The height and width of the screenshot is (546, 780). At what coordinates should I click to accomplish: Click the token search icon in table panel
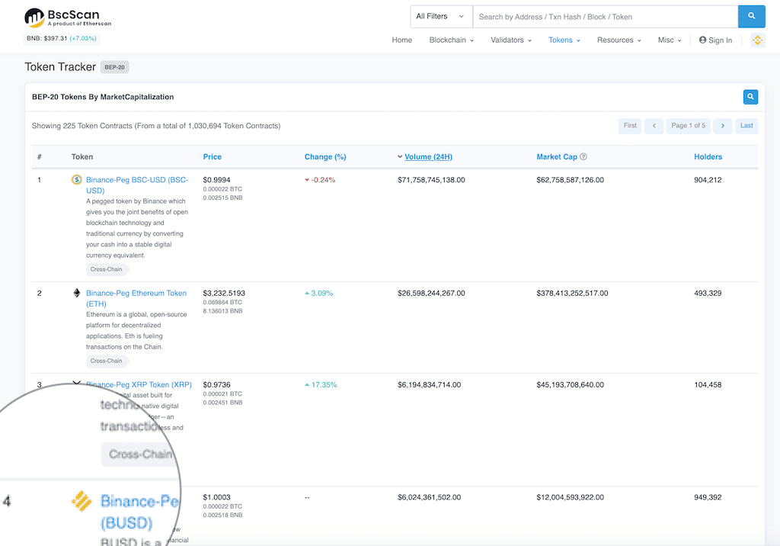coord(750,97)
